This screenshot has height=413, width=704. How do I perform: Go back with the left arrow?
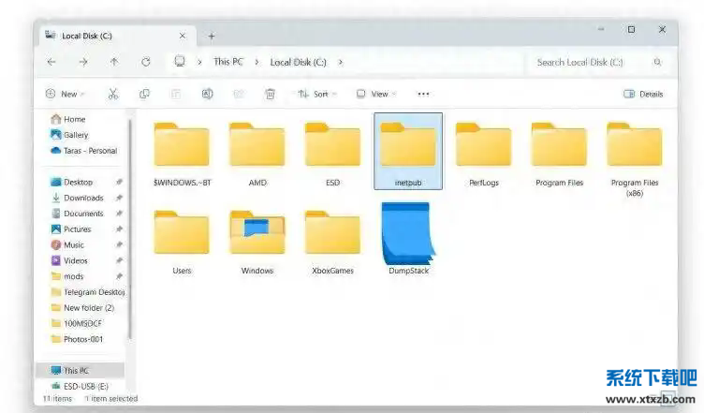[51, 62]
